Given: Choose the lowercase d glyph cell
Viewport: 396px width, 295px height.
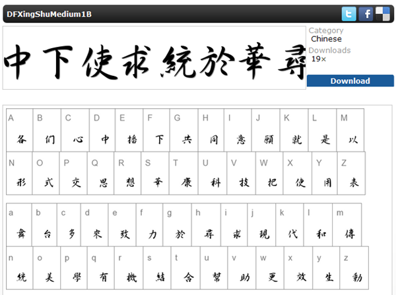Looking at the screenshot, I should 95,225.
